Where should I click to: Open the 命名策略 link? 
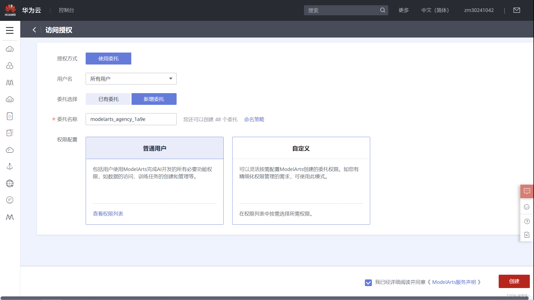pyautogui.click(x=254, y=119)
